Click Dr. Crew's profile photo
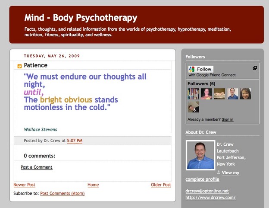269x208 pixels. pyautogui.click(x=200, y=155)
